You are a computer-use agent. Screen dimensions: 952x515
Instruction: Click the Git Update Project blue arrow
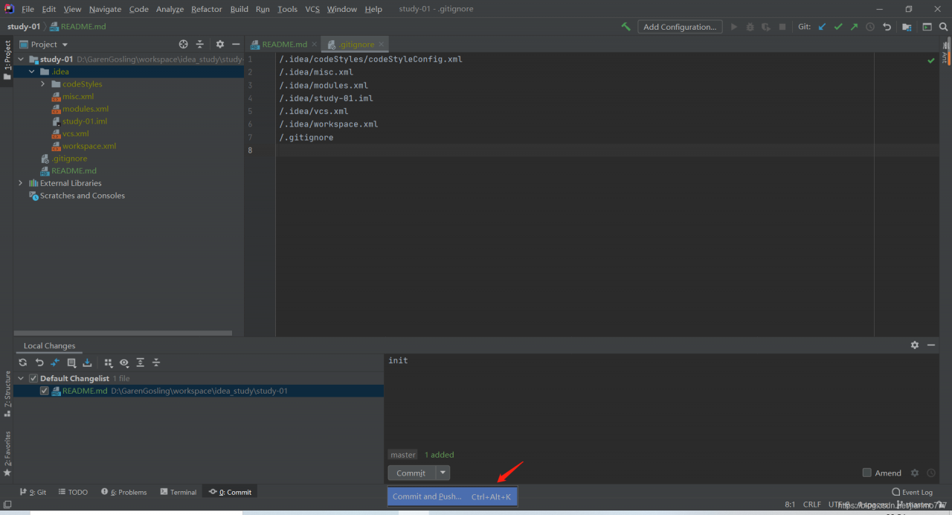822,27
